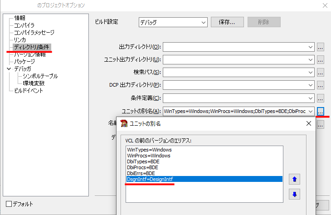Expand the ユニットの別名 combo box arrow
Screen dimensions: 331x215
coord(310,111)
